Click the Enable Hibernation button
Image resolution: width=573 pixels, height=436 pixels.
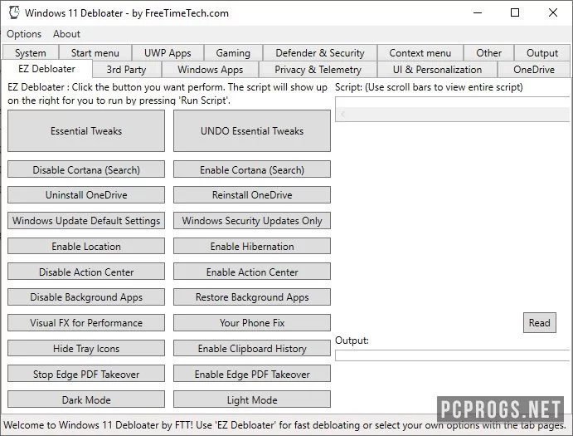point(252,246)
